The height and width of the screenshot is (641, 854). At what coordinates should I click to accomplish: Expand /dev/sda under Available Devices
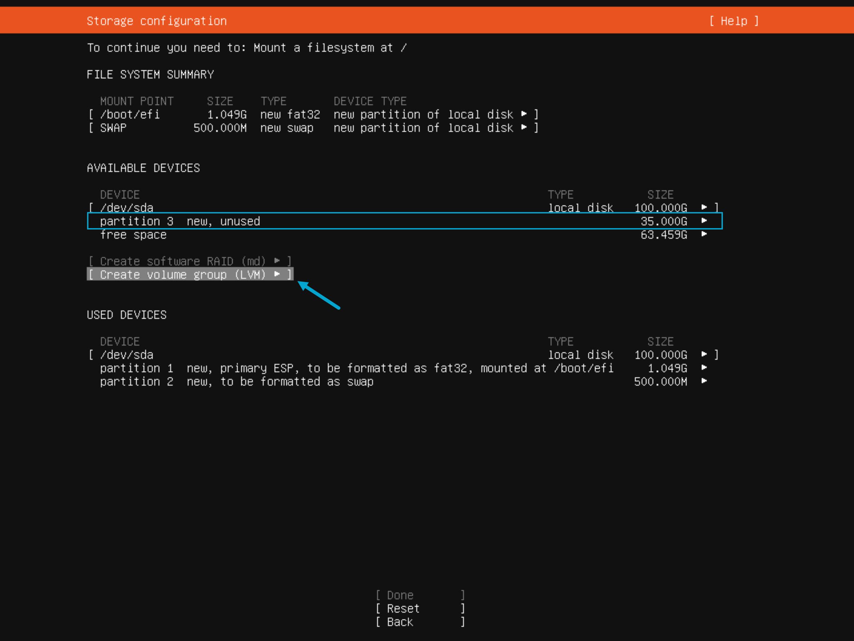point(127,208)
